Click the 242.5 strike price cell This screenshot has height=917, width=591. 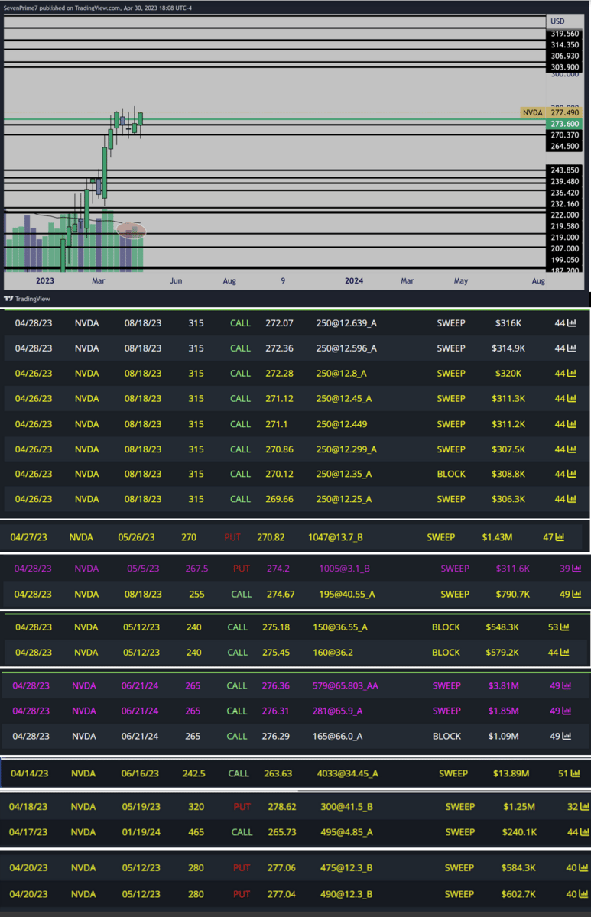pyautogui.click(x=193, y=773)
